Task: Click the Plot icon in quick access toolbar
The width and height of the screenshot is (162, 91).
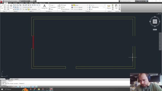Action: 34,1
